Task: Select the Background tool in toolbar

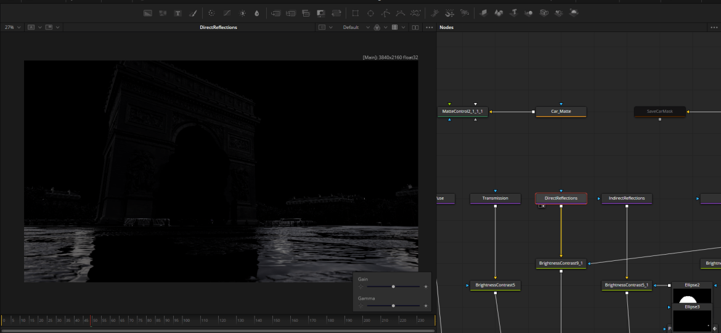Action: click(x=148, y=13)
